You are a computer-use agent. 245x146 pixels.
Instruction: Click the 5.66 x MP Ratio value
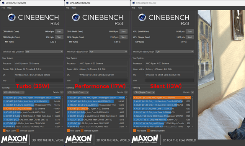coord(118,42)
